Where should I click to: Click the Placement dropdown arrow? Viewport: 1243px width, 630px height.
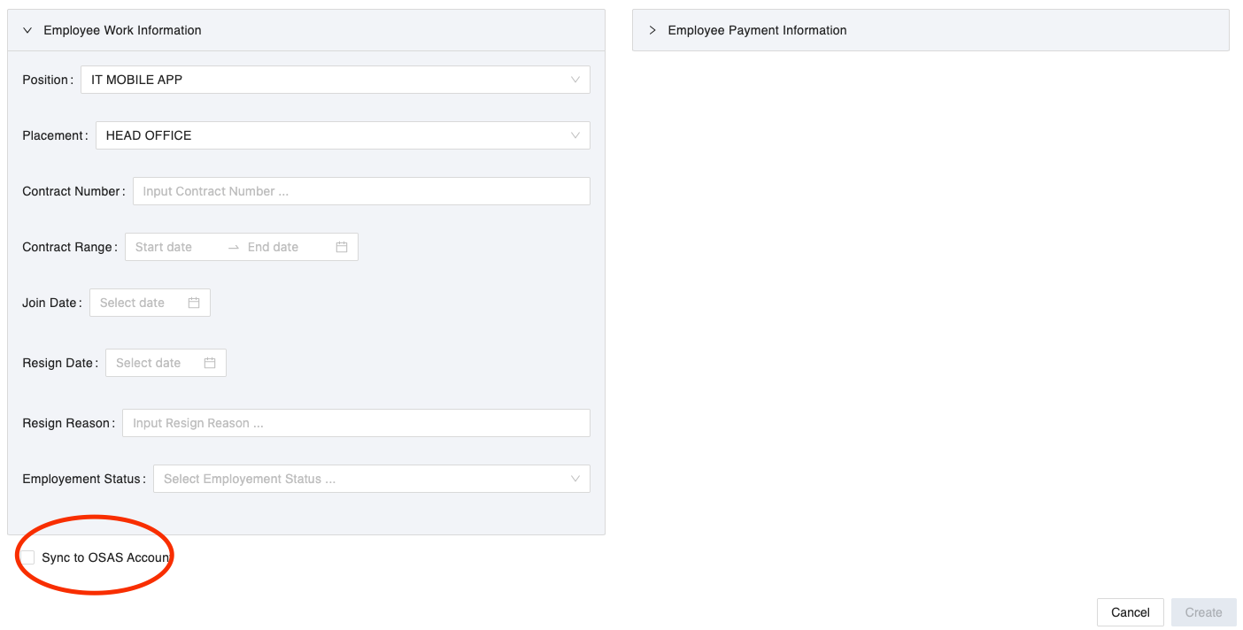[575, 135]
